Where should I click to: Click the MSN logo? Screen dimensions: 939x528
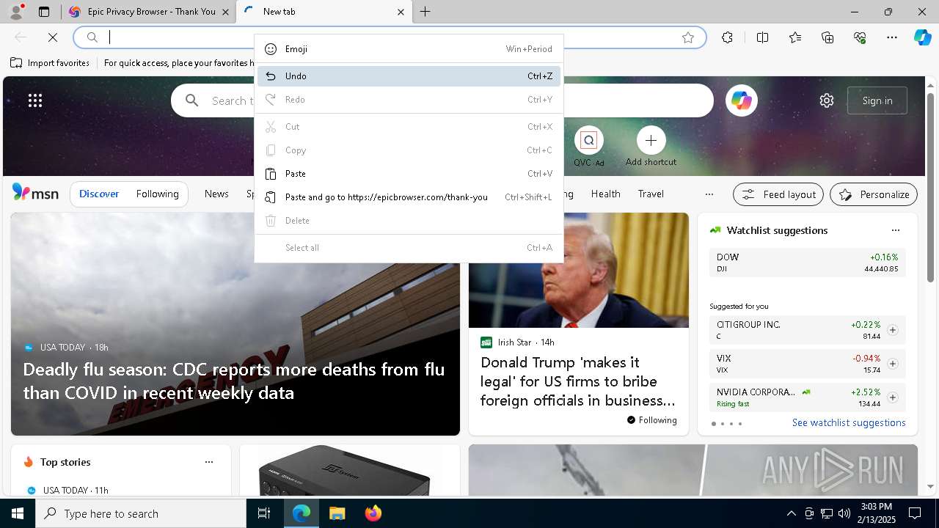(x=35, y=193)
